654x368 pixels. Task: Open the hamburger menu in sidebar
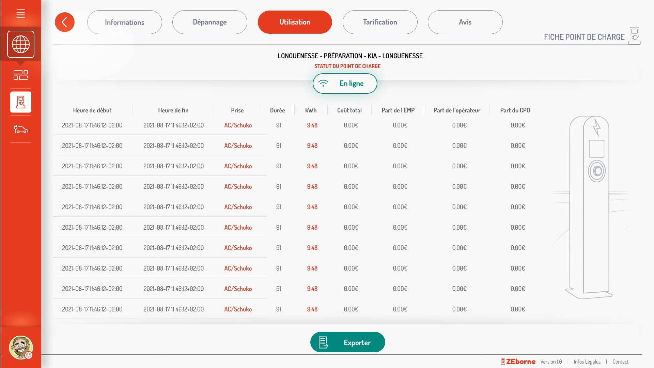tap(20, 14)
